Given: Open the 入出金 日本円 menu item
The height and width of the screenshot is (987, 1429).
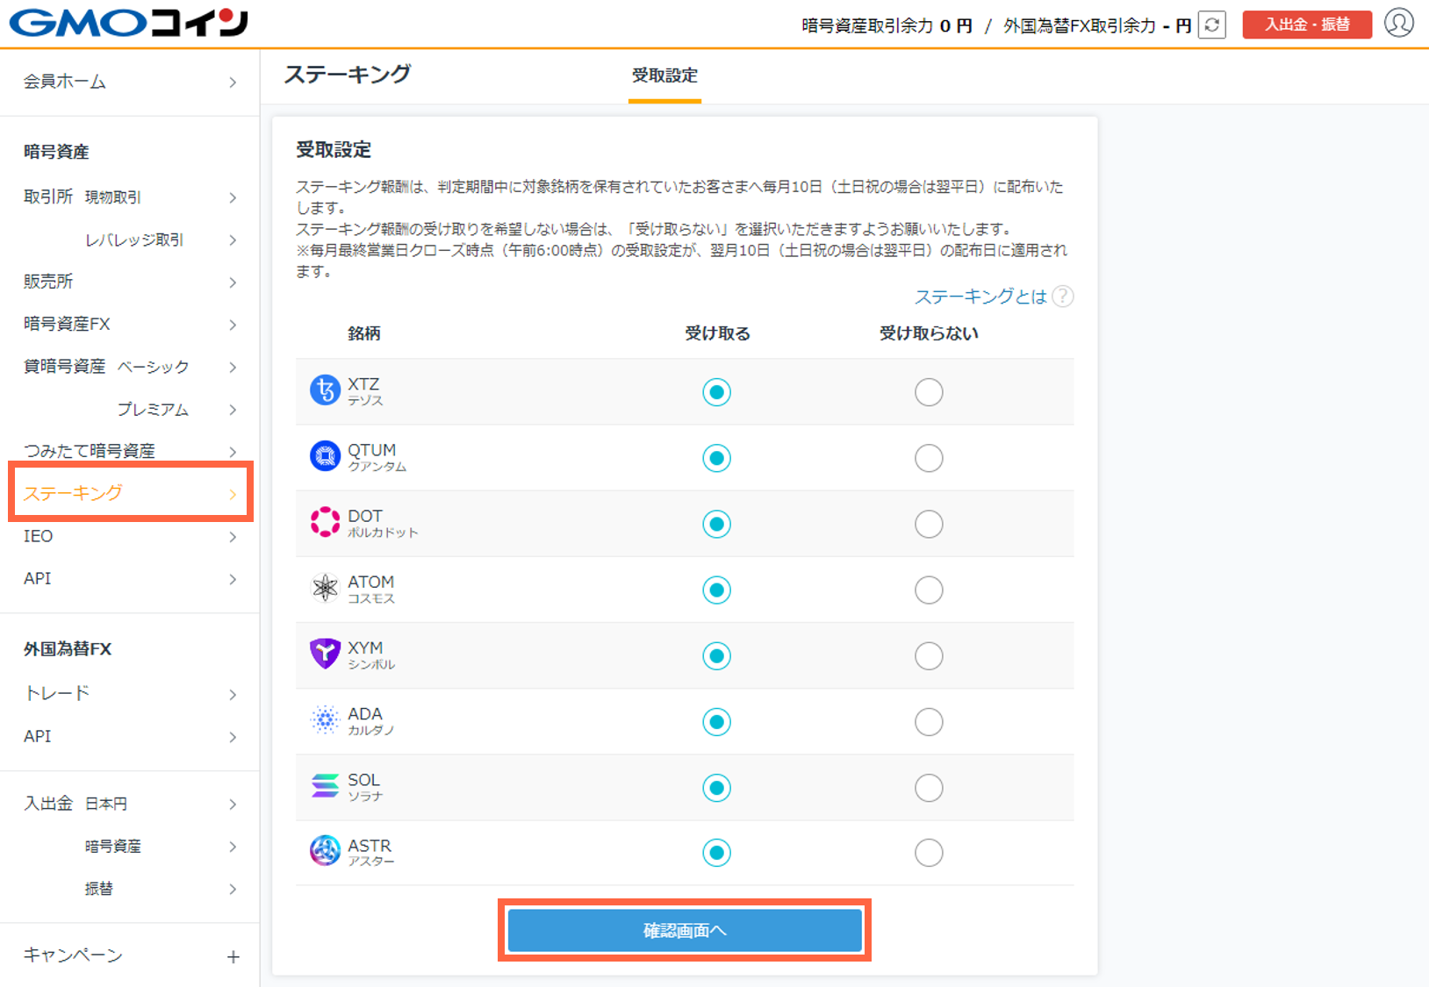Looking at the screenshot, I should click(130, 804).
